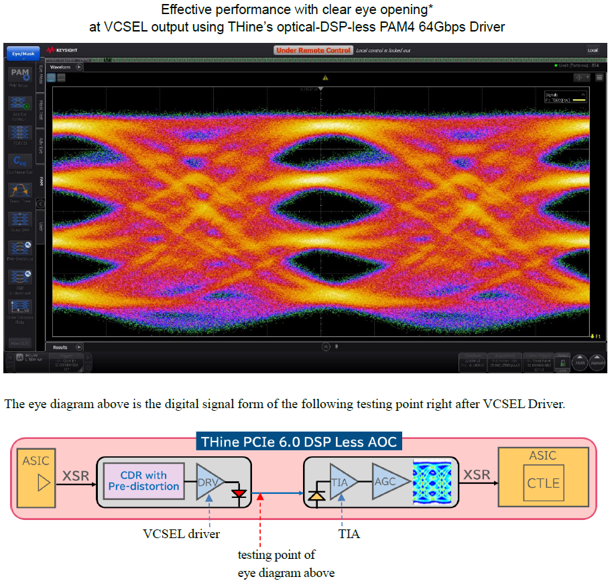610x581 pixels.
Task: Select the PAM Undershoot icon
Action: [x=20, y=277]
